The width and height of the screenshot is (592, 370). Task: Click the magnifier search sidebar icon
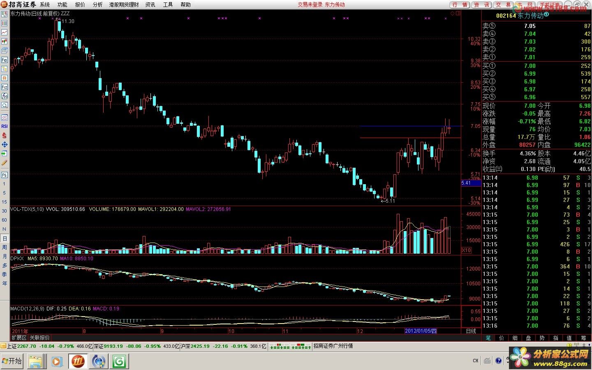point(5,105)
